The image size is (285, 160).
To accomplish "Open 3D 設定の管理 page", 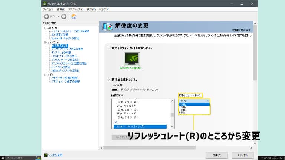I will [60, 35].
